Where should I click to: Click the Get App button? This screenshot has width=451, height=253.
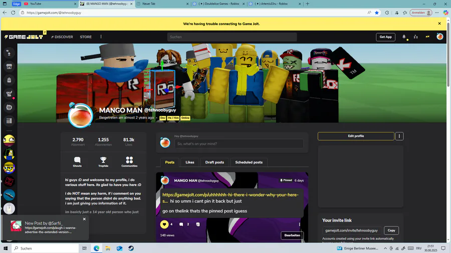[x=385, y=36]
